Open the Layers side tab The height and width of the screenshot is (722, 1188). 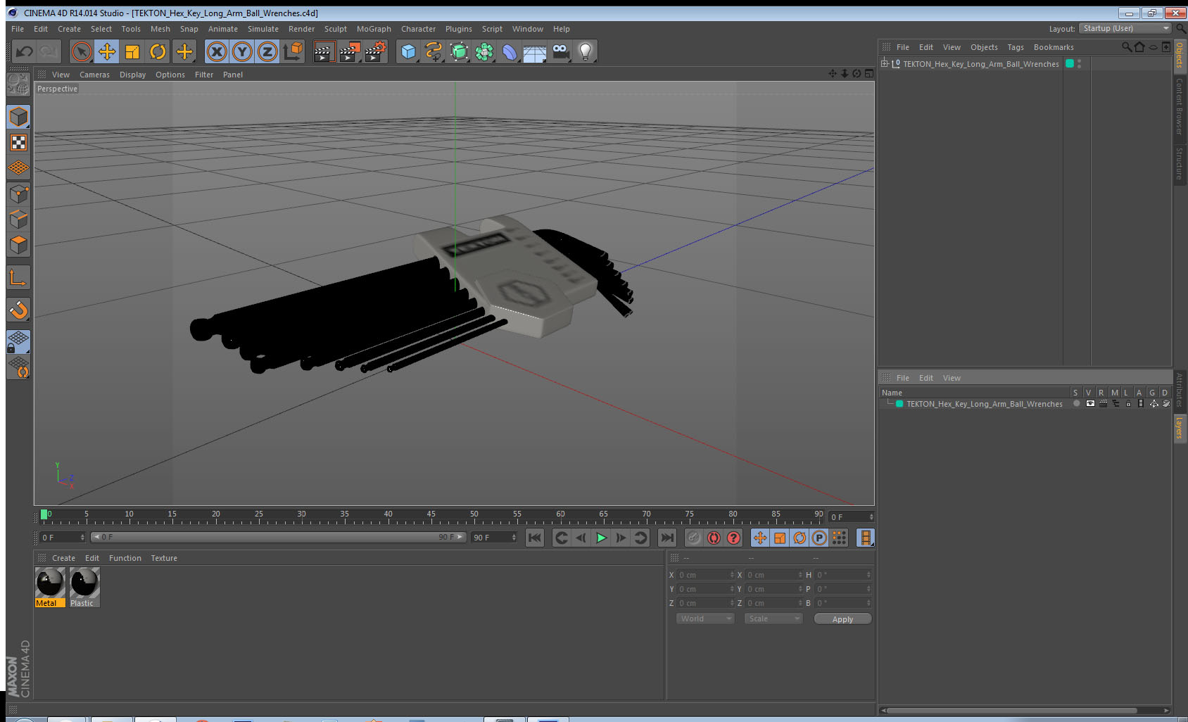click(1179, 427)
